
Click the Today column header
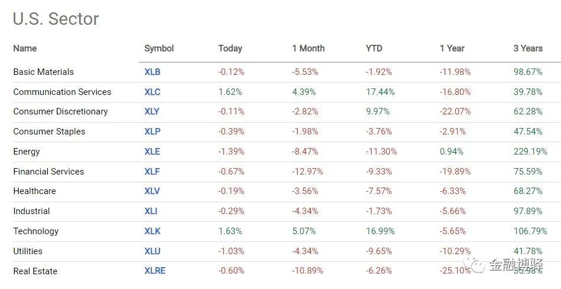[x=230, y=48]
